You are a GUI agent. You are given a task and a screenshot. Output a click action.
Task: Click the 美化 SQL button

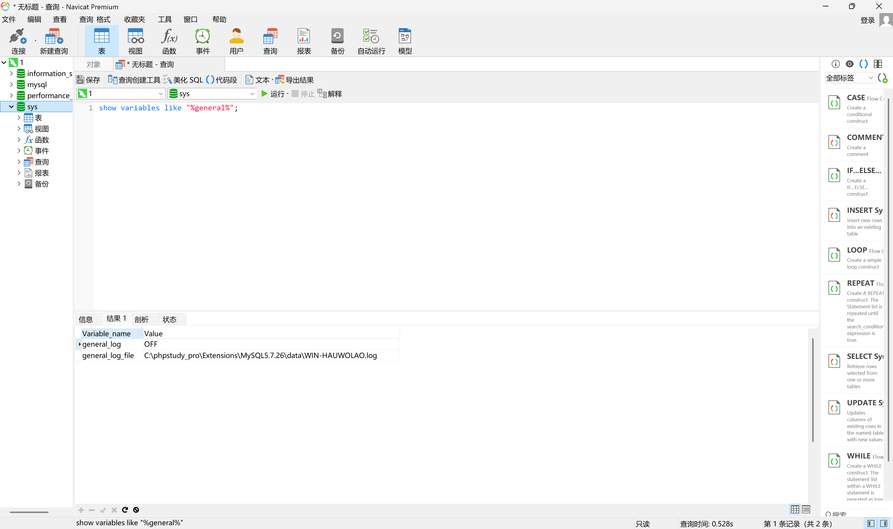(x=183, y=80)
